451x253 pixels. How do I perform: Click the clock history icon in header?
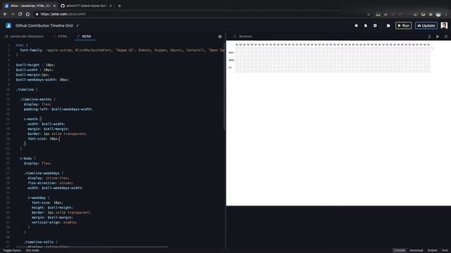coord(356,25)
